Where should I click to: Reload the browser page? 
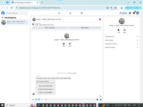pyautogui.click(x=12, y=8)
